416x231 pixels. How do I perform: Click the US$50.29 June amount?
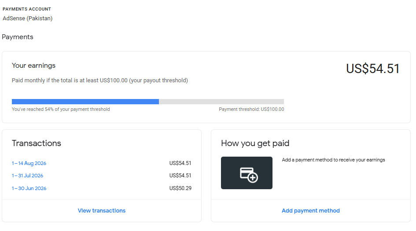coord(180,188)
